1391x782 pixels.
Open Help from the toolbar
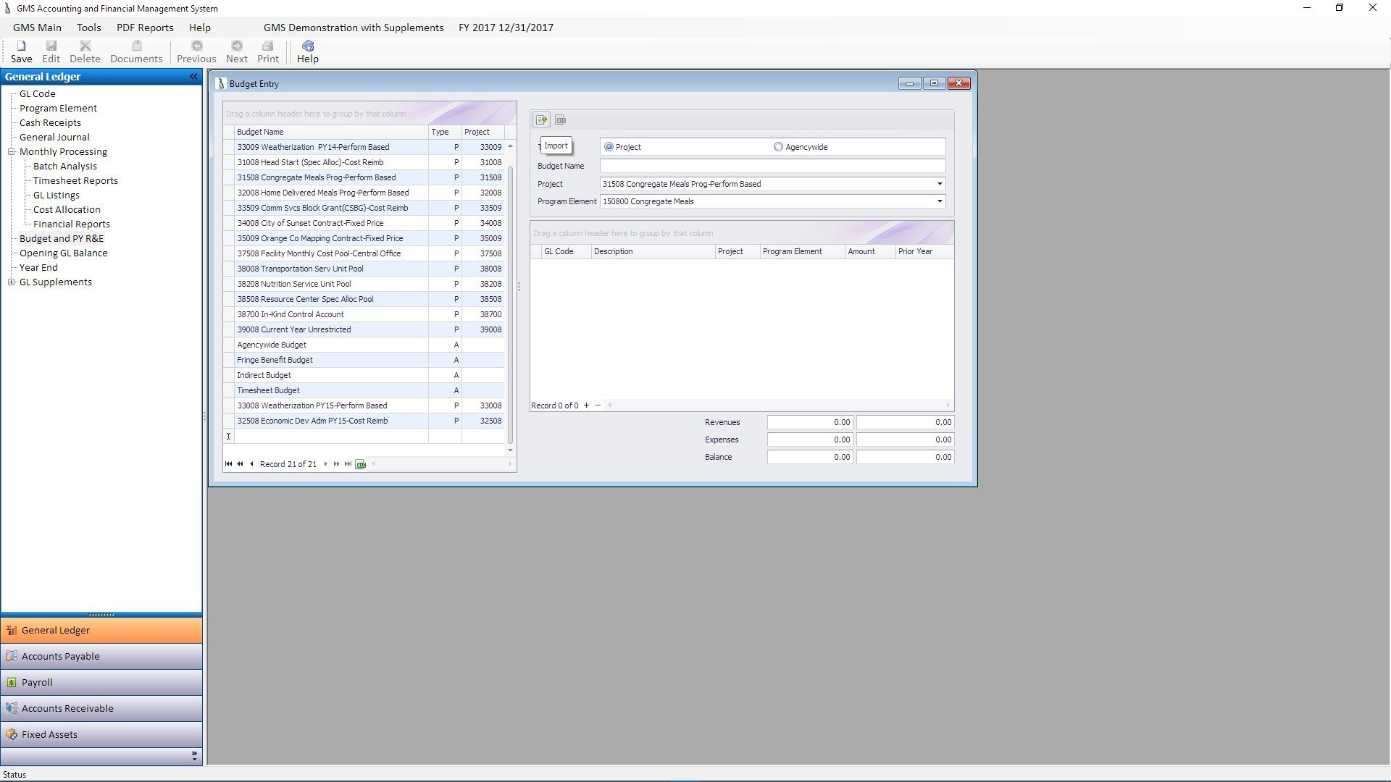click(x=307, y=51)
